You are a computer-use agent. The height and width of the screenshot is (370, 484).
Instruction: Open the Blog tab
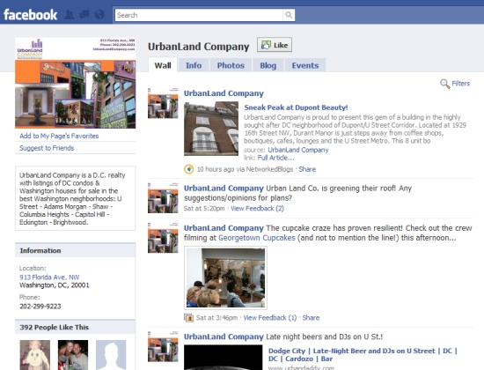coord(268,65)
